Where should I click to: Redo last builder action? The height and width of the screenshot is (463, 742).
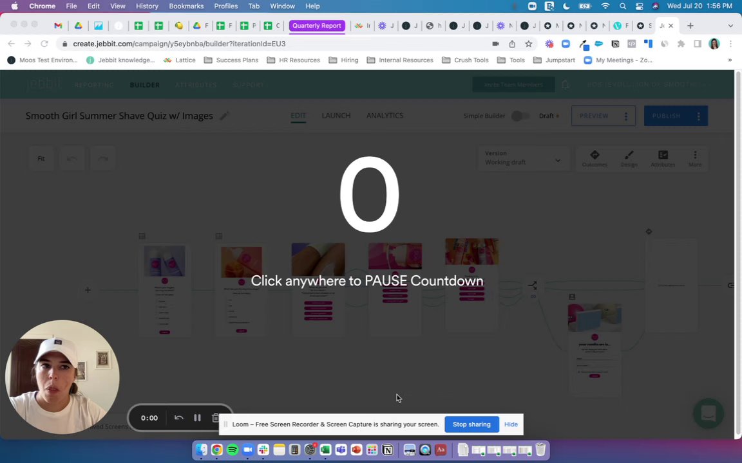[x=102, y=158]
